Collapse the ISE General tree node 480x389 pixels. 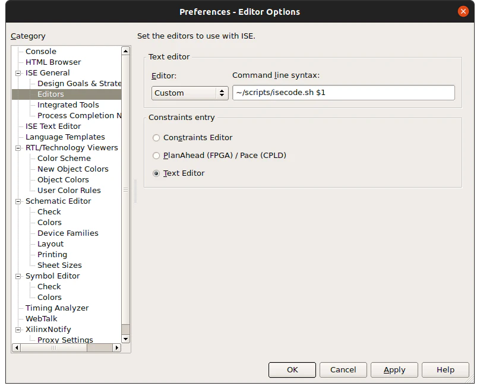click(18, 73)
